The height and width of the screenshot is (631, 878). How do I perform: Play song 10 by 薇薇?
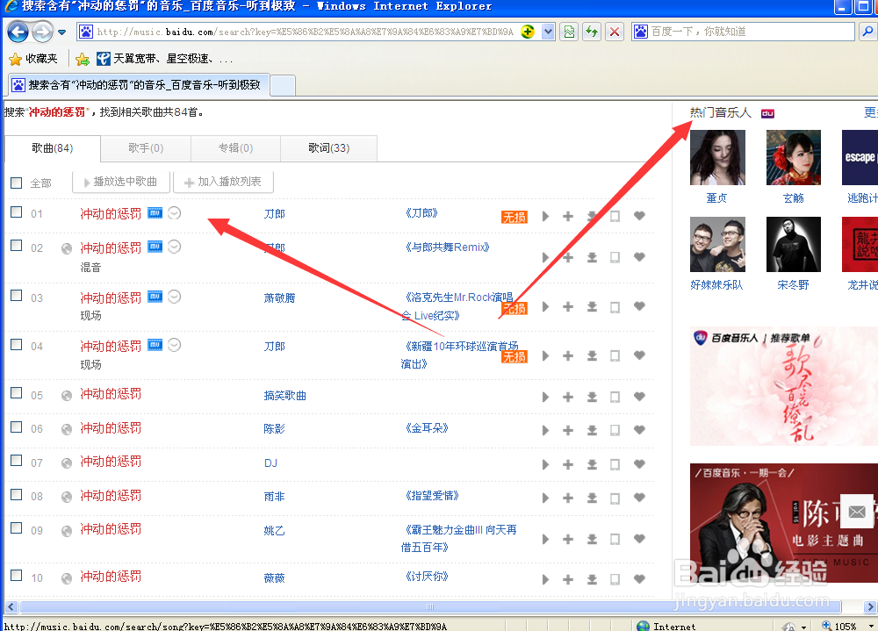545,579
